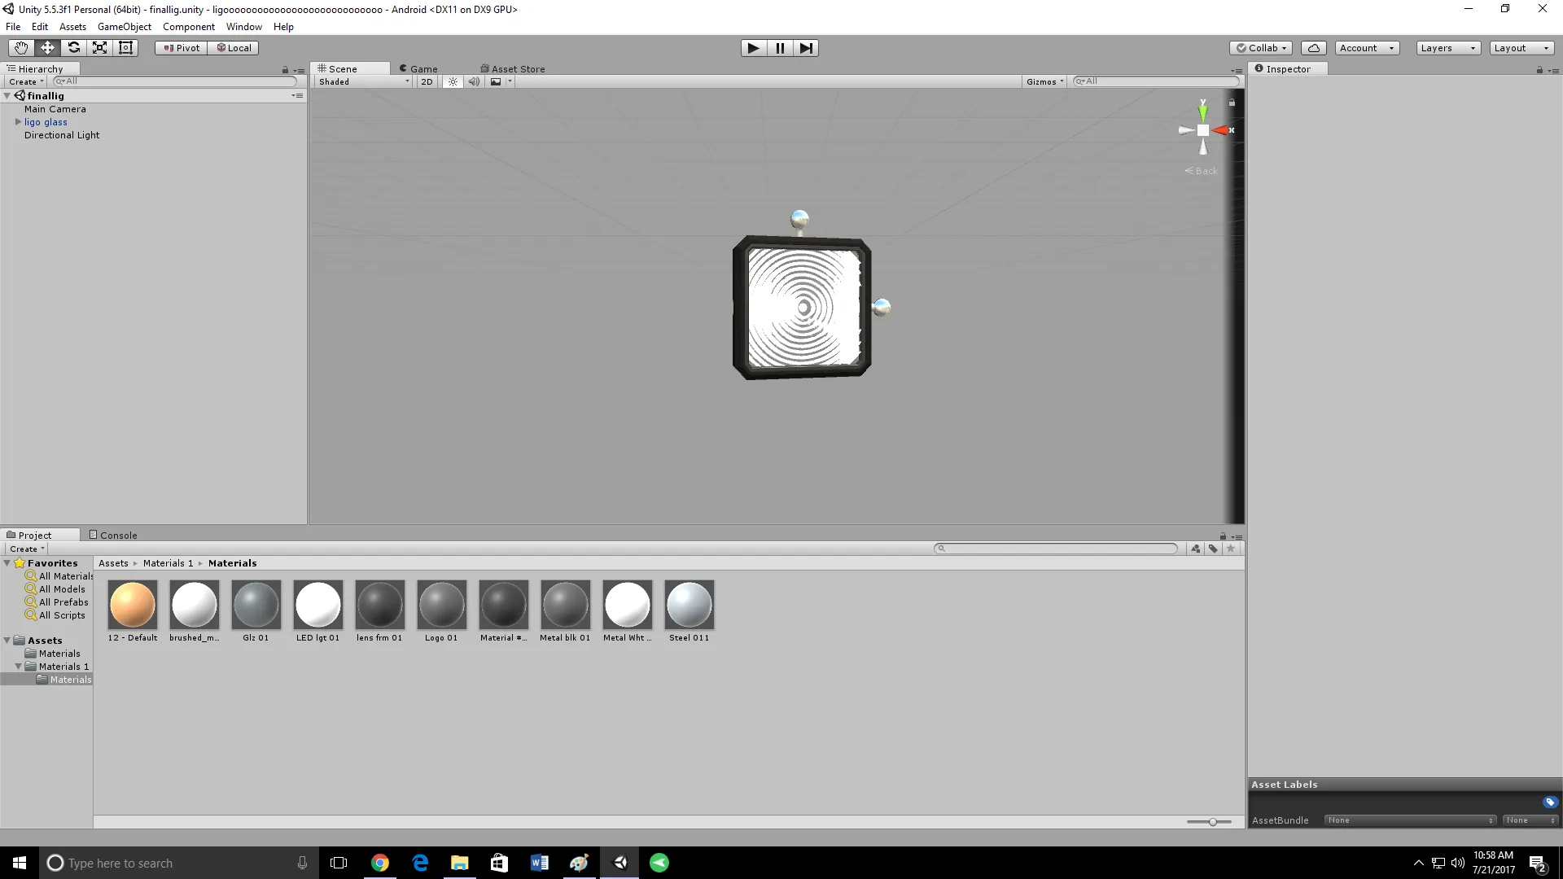Image resolution: width=1563 pixels, height=879 pixels.
Task: Select the Steel 011 material thumbnail
Action: pos(689,605)
